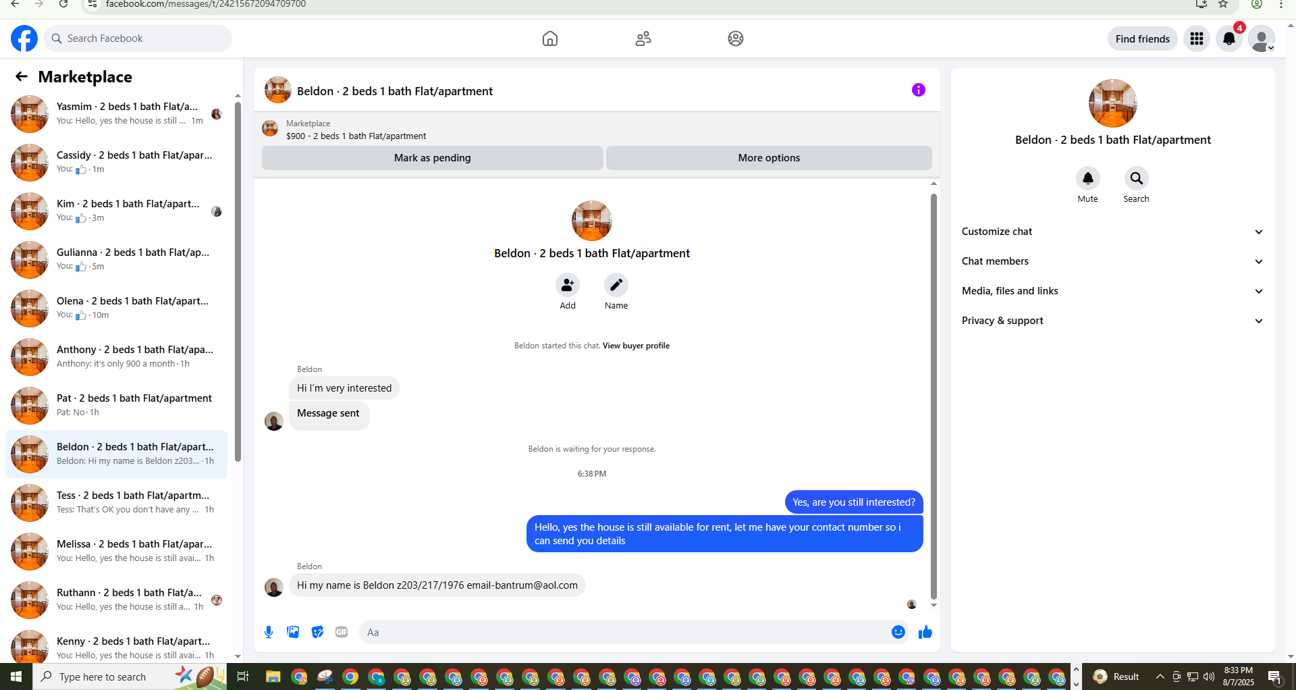The height and width of the screenshot is (690, 1296).
Task: Open Cassidy conversation in the list
Action: click(116, 162)
